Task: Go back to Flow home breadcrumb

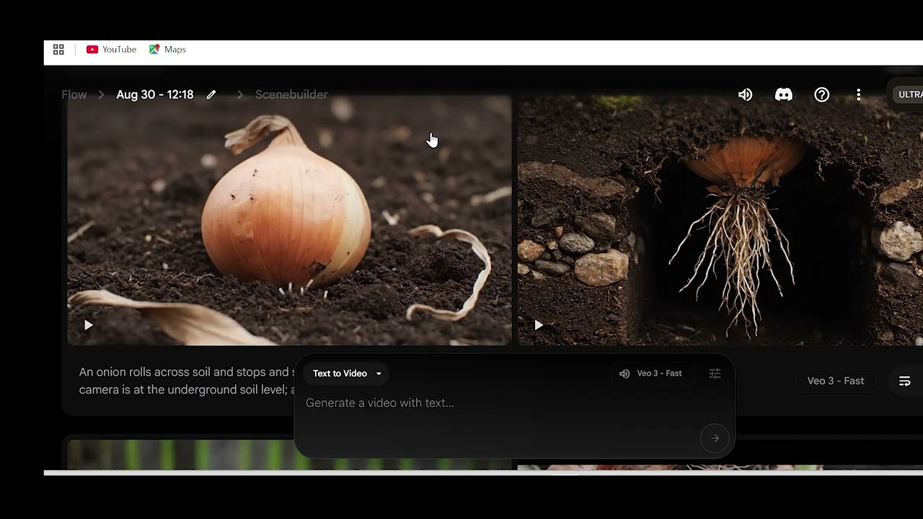Action: click(74, 94)
